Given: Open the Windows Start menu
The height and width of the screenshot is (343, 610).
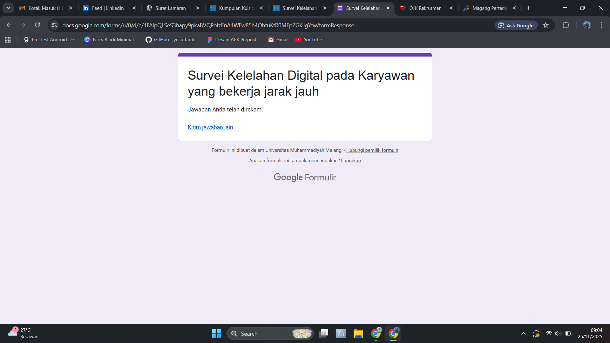Looking at the screenshot, I should click(216, 333).
